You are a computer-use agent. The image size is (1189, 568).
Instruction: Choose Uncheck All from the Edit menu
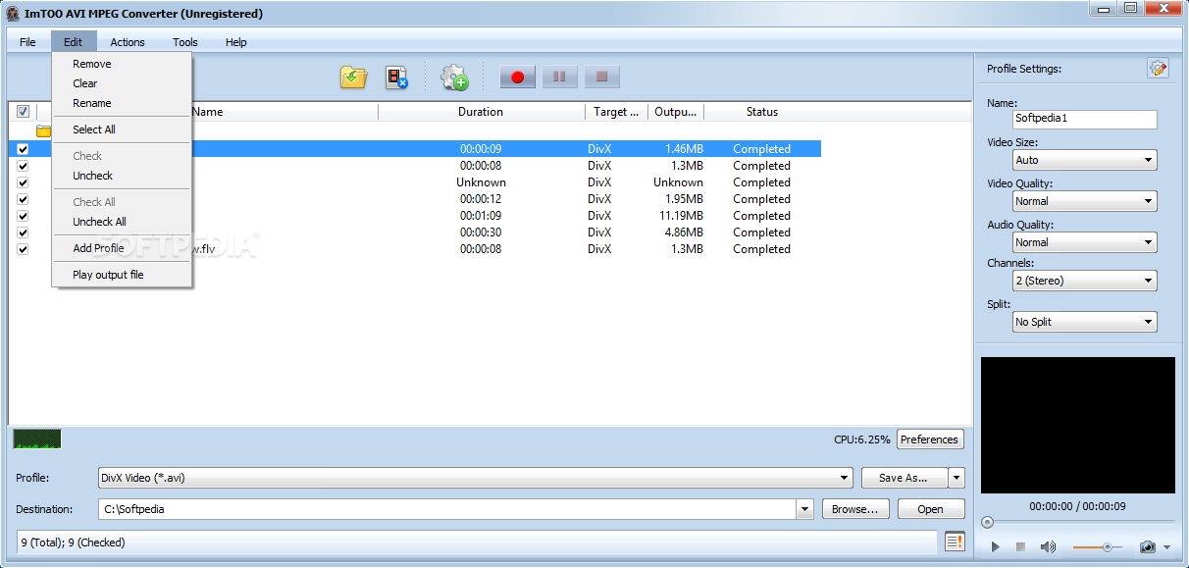pos(122,222)
